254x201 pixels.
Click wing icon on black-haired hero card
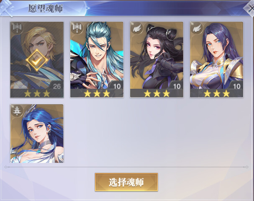tap(137, 28)
